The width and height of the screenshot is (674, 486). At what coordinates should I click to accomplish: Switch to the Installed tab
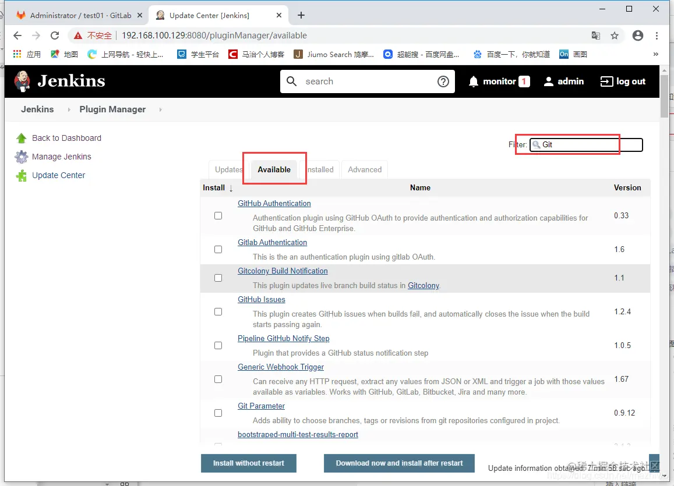point(320,169)
